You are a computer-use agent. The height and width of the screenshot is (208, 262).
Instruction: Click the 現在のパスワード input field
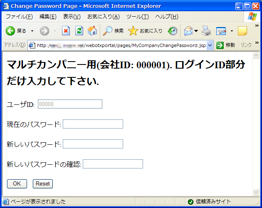[x=93, y=124]
